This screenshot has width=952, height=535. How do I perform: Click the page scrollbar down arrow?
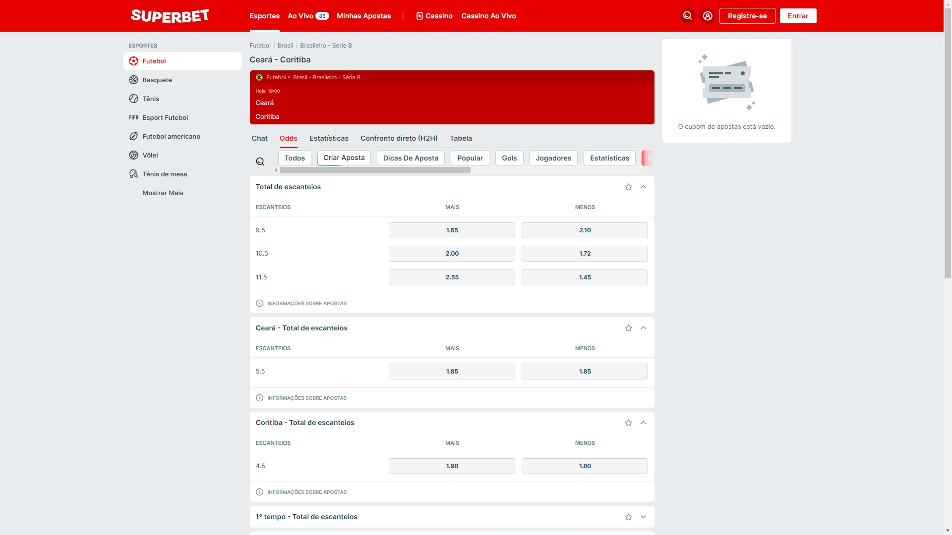(948, 531)
